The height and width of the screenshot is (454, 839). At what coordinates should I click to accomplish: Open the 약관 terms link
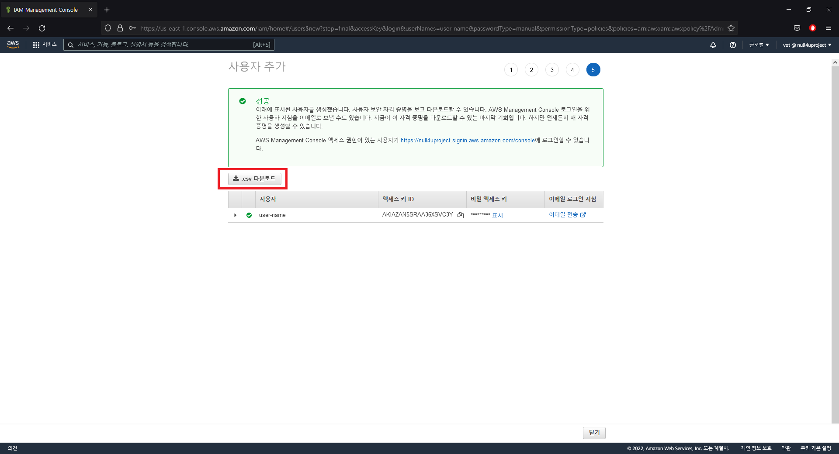point(786,448)
